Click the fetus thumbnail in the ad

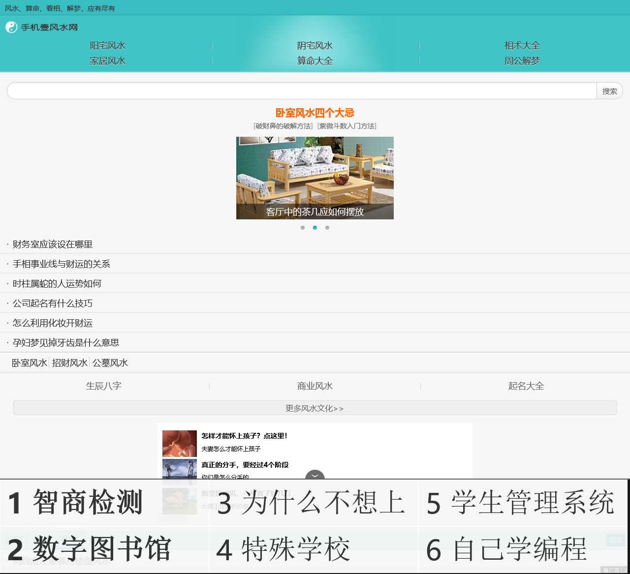(x=180, y=443)
